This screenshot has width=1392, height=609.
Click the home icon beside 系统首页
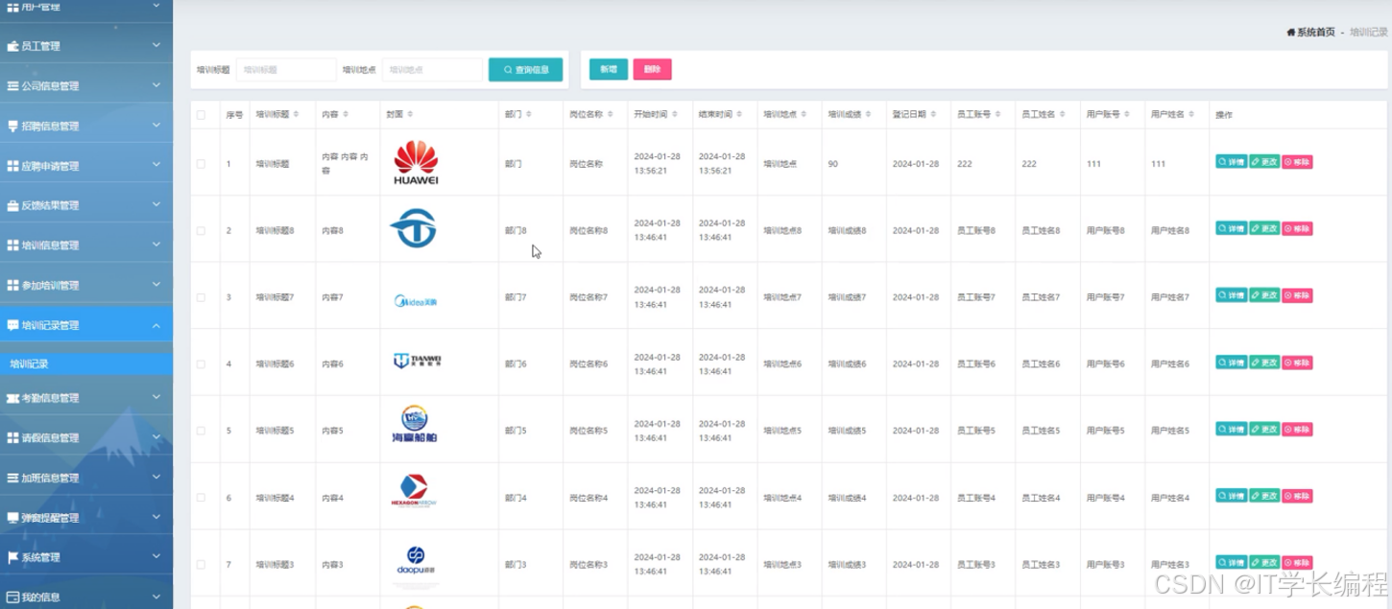[1291, 33]
